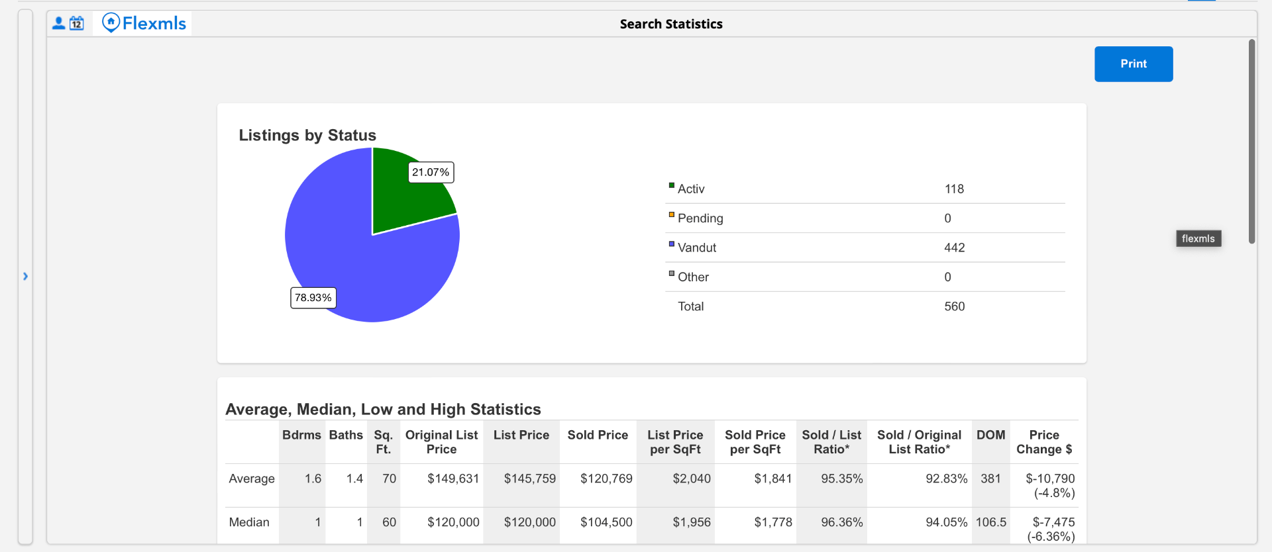
Task: Click the average list price $145,759
Action: pyautogui.click(x=530, y=479)
